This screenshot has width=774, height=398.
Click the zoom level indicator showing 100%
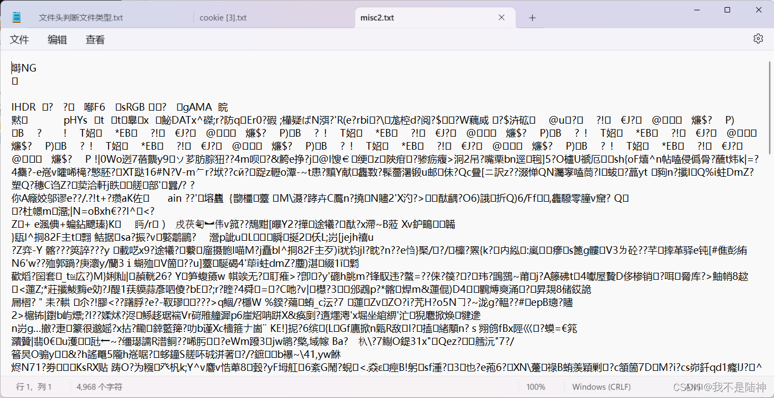[536, 387]
